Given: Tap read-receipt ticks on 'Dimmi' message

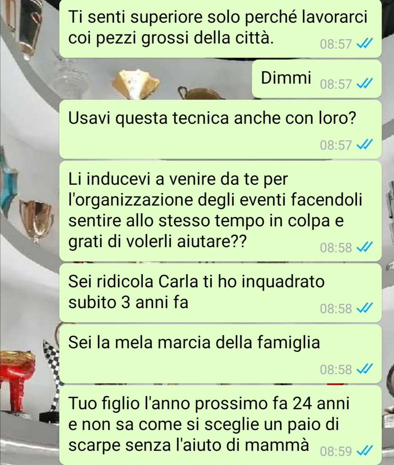Looking at the screenshot, I should [364, 85].
